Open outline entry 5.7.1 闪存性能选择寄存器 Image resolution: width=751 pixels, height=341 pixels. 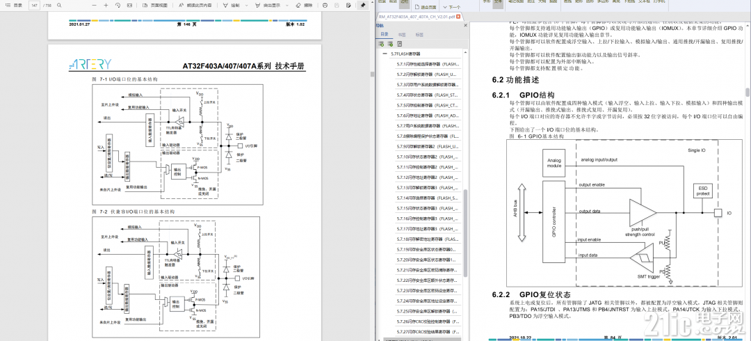tap(428, 64)
